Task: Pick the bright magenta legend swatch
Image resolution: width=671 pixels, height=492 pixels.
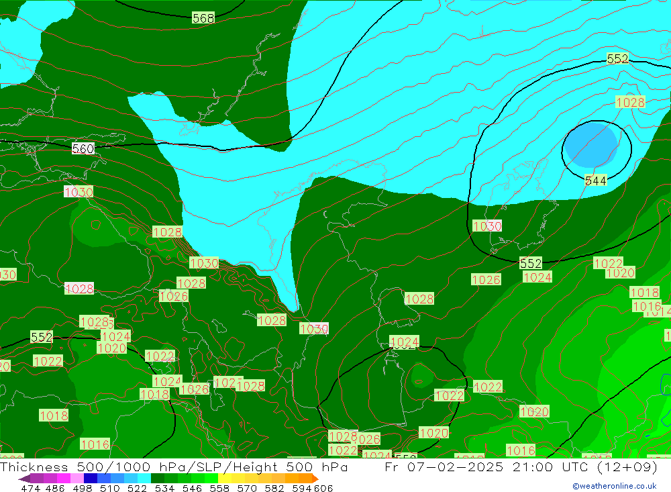Action: [64, 478]
